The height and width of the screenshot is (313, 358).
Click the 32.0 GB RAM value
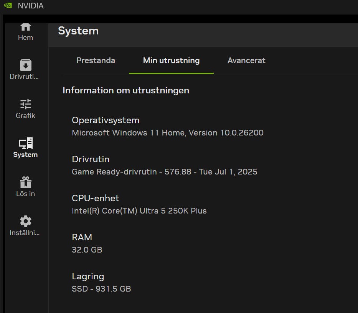[87, 250]
